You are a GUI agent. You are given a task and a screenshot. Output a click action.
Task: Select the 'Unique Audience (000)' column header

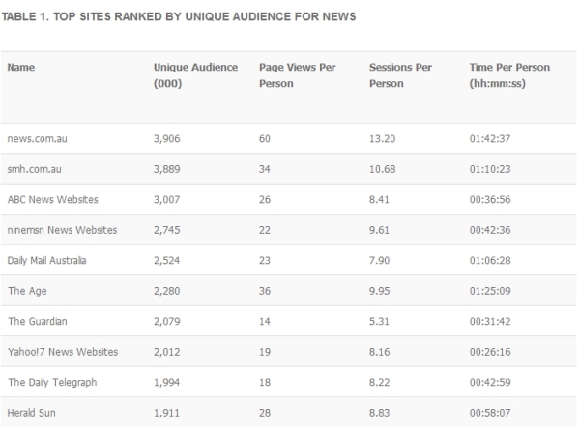click(195, 75)
